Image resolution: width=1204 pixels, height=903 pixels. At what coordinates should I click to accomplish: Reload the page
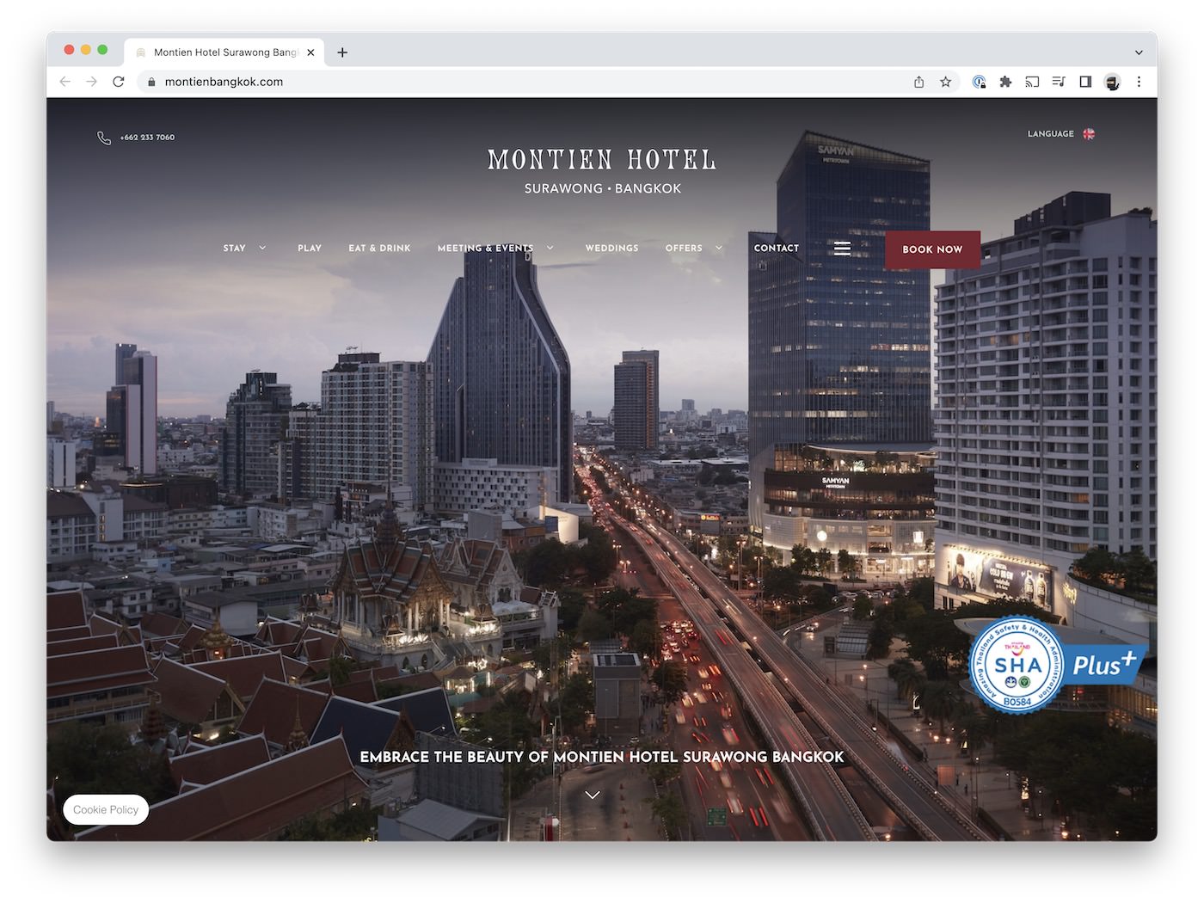click(119, 82)
